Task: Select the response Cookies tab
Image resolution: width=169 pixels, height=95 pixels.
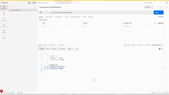Action: pos(45,45)
